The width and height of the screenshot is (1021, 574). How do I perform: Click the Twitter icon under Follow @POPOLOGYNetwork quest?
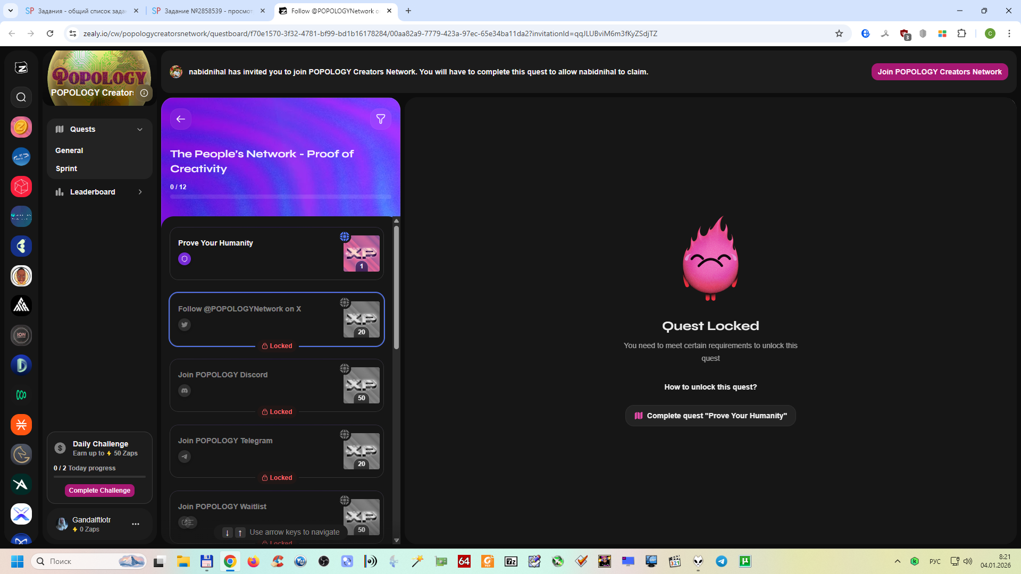[x=185, y=325]
